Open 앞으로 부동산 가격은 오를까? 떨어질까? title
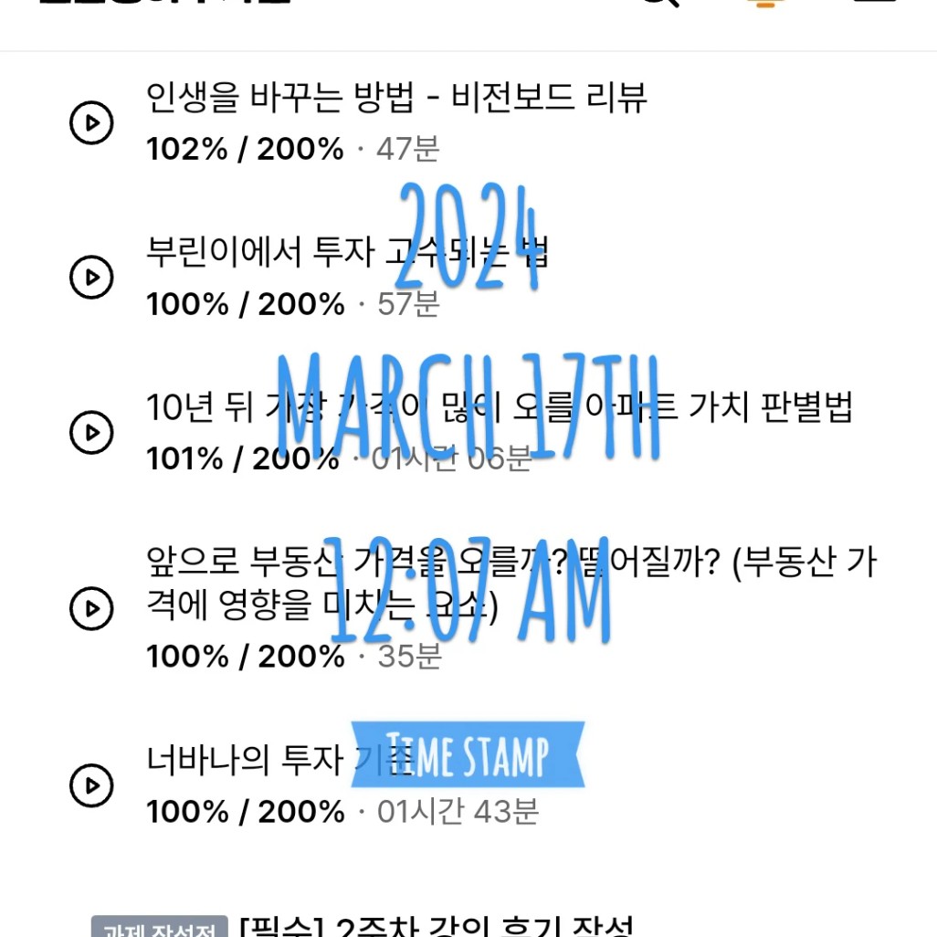The height and width of the screenshot is (937, 937). coord(512,584)
